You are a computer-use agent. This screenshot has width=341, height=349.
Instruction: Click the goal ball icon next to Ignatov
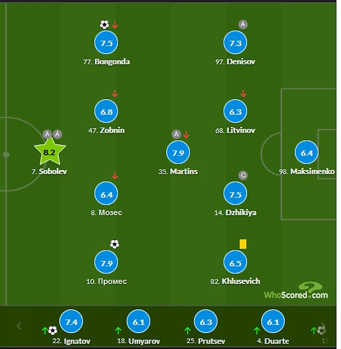(x=53, y=331)
